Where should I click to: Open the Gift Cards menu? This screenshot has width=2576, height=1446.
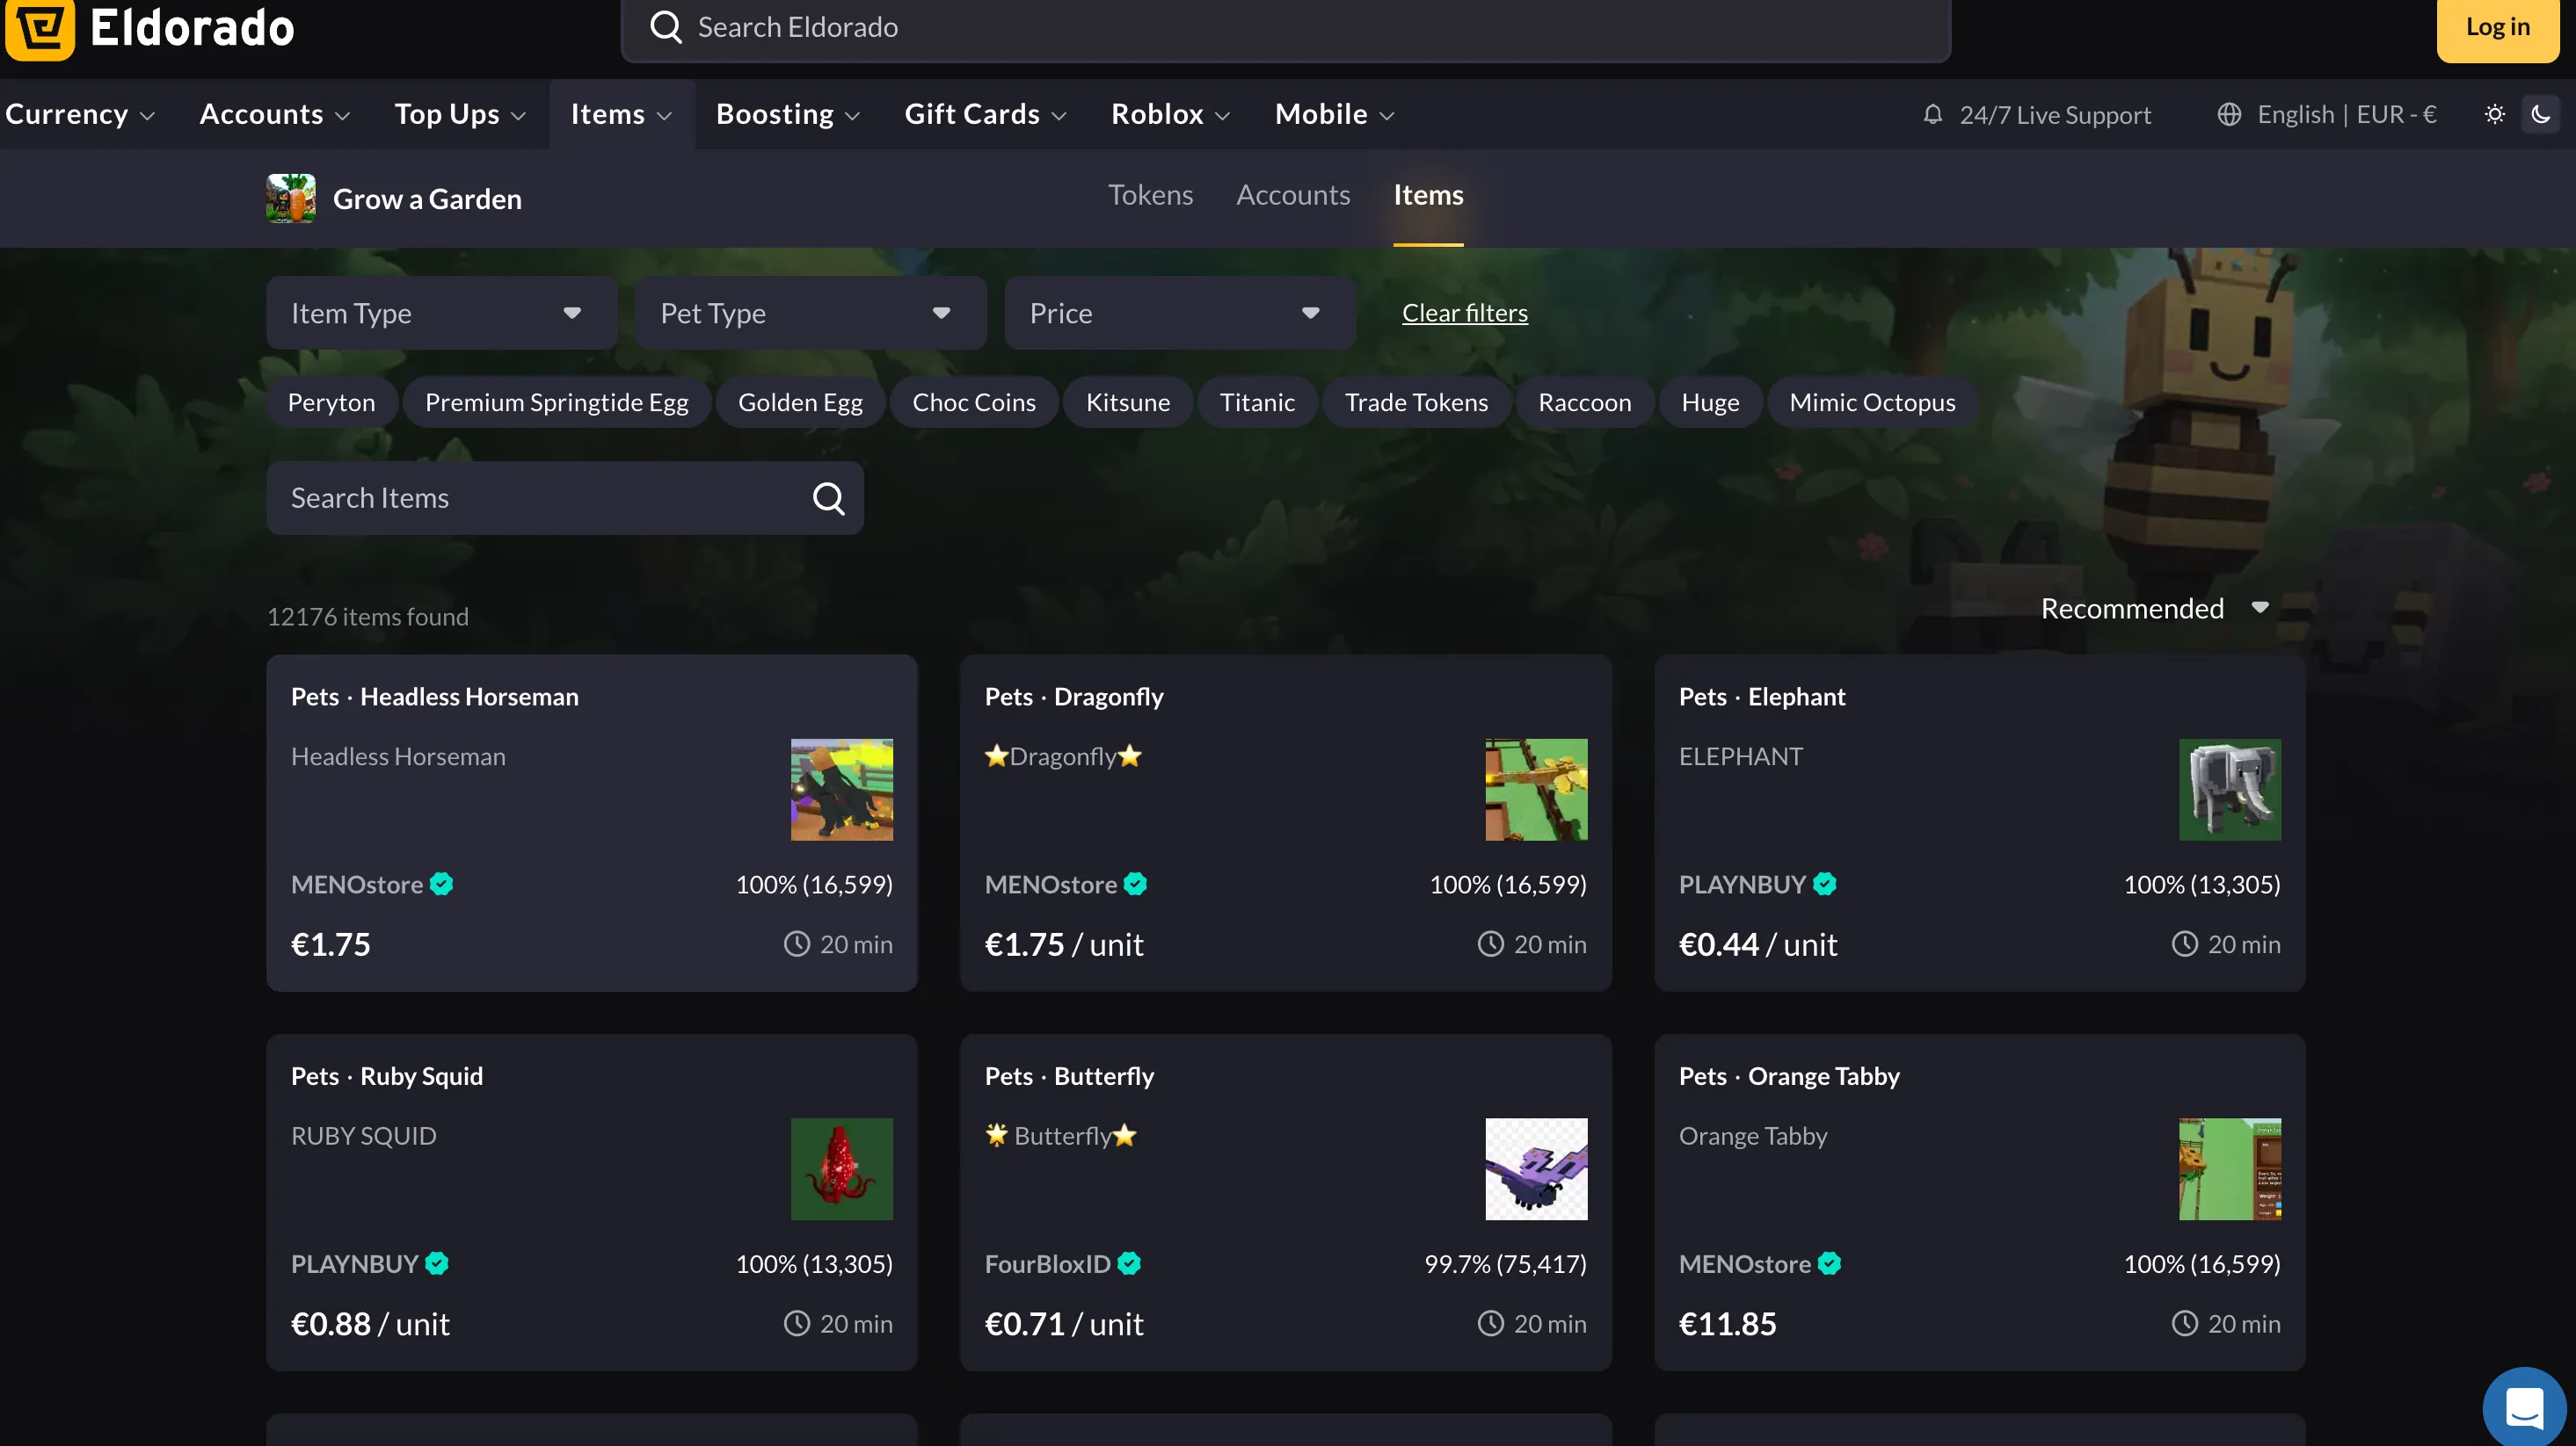pos(985,115)
